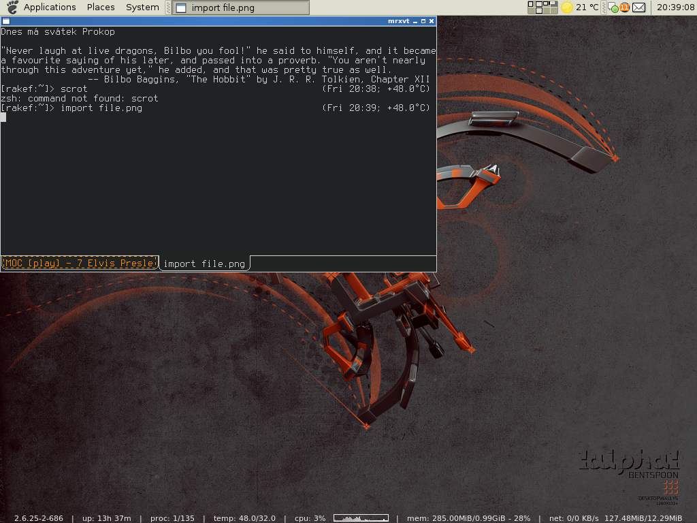Click the 'import file.png' command in terminal

[101, 108]
